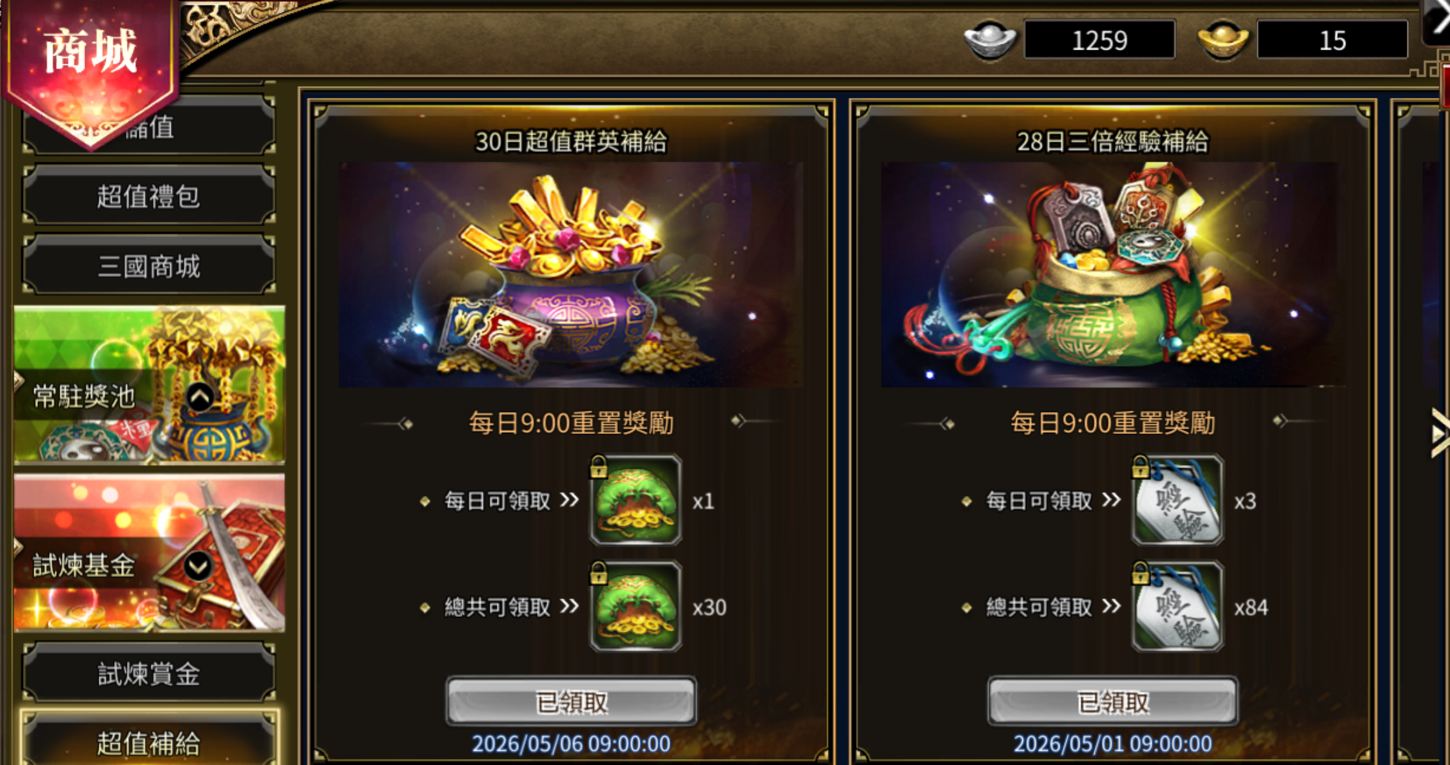
Task: Open the 超值禮包 menu tab
Action: [149, 196]
